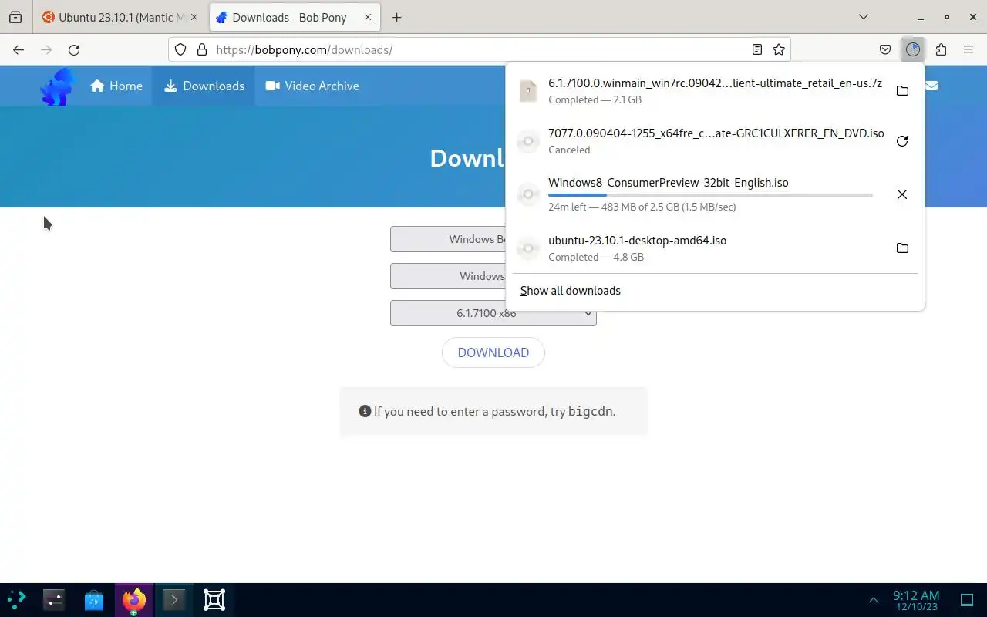Open Save to Pocket button
The width and height of the screenshot is (987, 617).
click(x=885, y=49)
